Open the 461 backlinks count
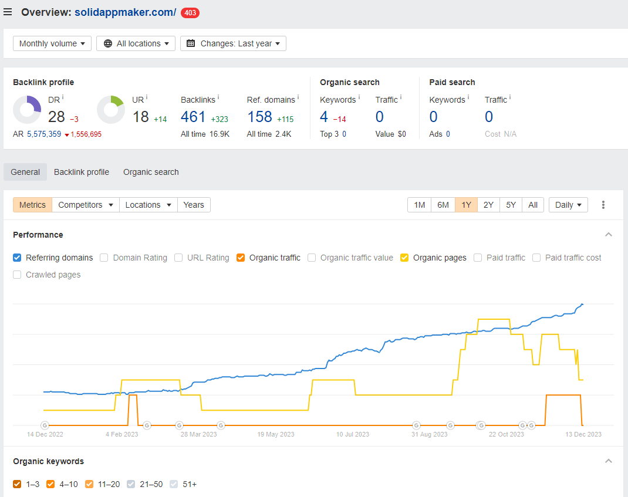Image resolution: width=628 pixels, height=497 pixels. (193, 117)
